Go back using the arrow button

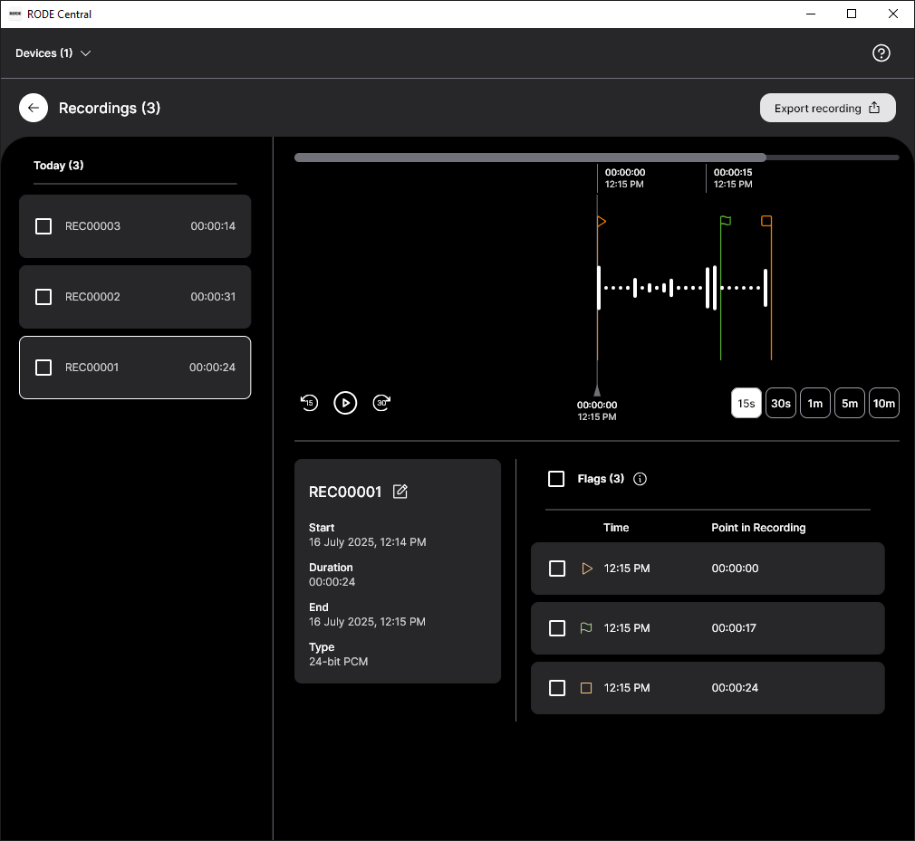pyautogui.click(x=34, y=108)
